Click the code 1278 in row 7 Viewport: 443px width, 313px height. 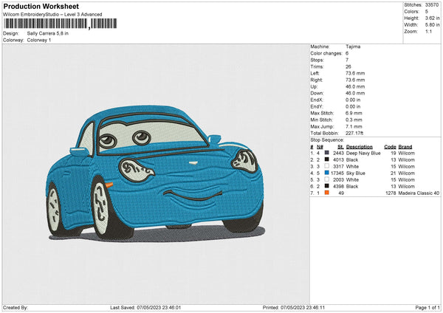[x=391, y=193]
